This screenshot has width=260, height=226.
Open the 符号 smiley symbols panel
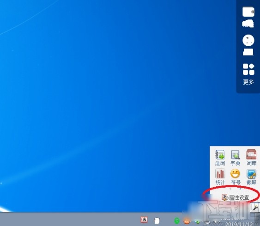coord(236,177)
